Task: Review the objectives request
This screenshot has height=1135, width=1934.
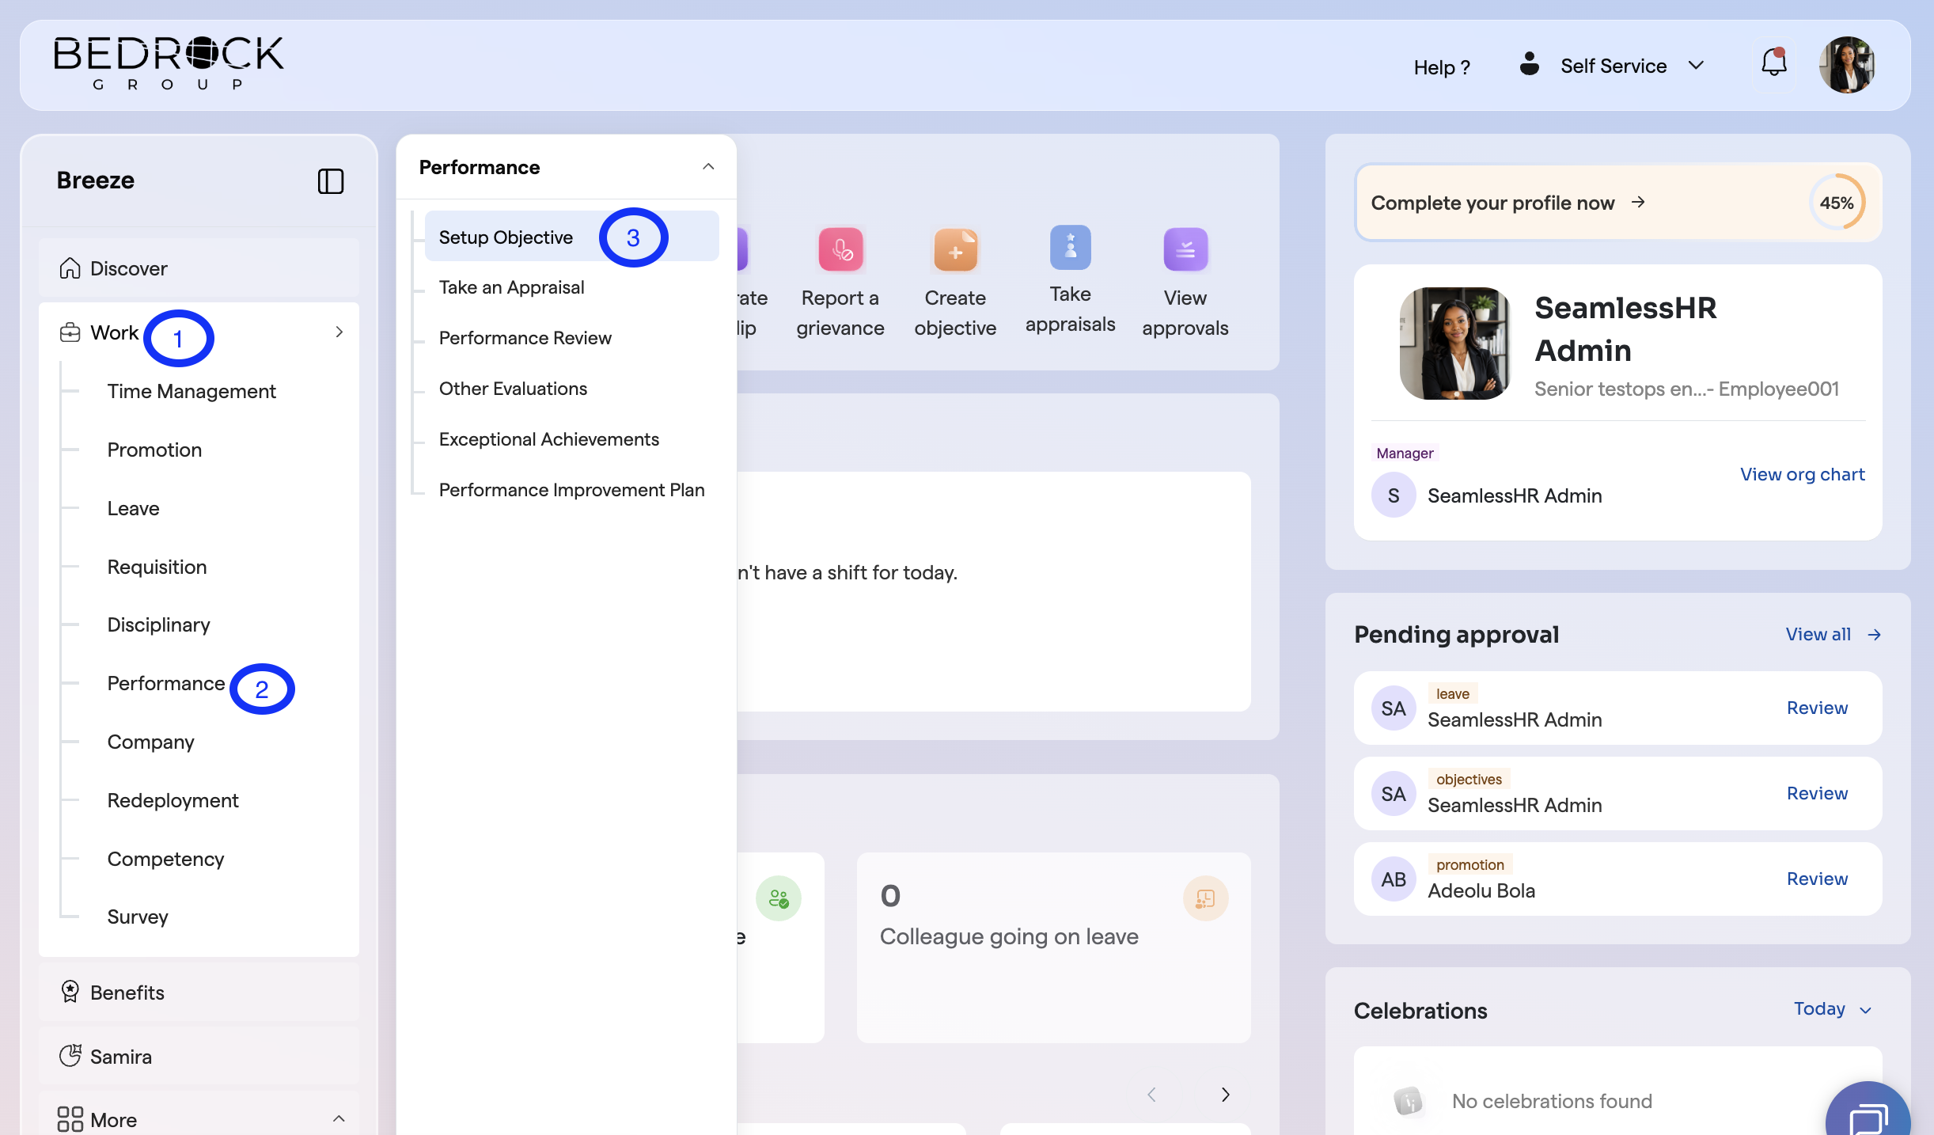Action: [x=1817, y=794]
